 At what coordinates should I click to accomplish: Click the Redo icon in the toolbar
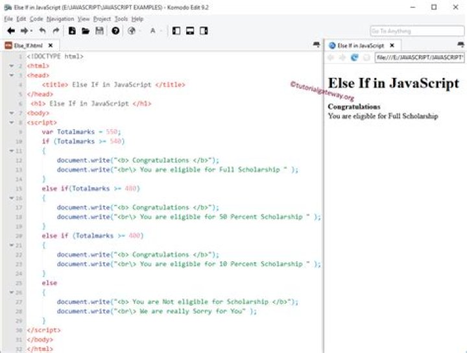point(56,30)
